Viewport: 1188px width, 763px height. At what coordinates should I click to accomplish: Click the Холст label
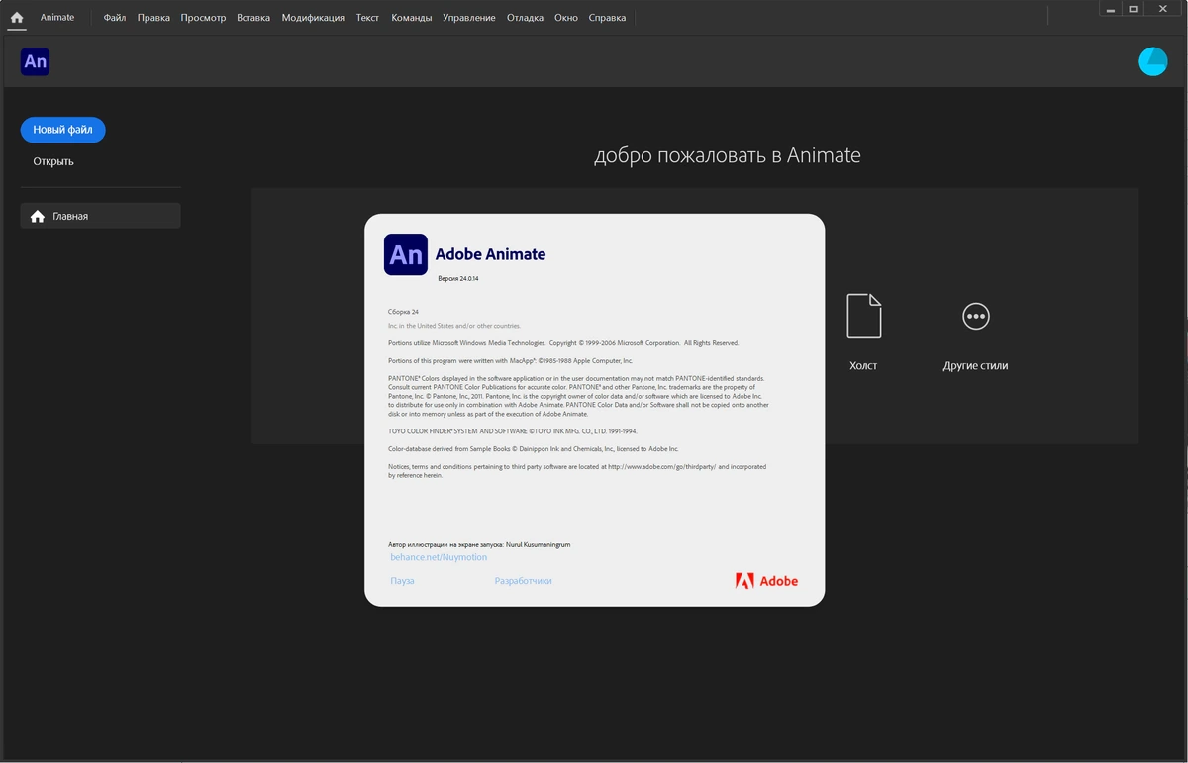pyautogui.click(x=863, y=365)
